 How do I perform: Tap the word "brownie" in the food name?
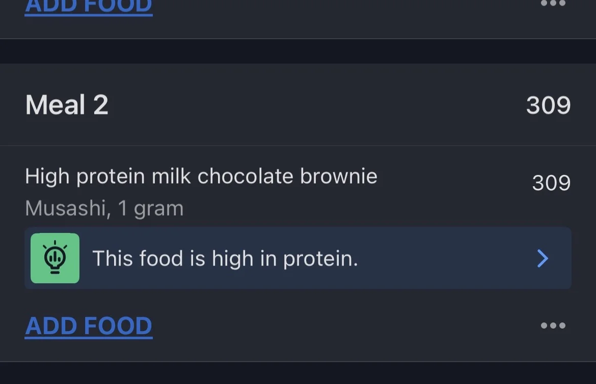pos(339,176)
